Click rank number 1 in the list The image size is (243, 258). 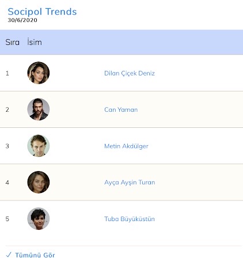click(7, 73)
